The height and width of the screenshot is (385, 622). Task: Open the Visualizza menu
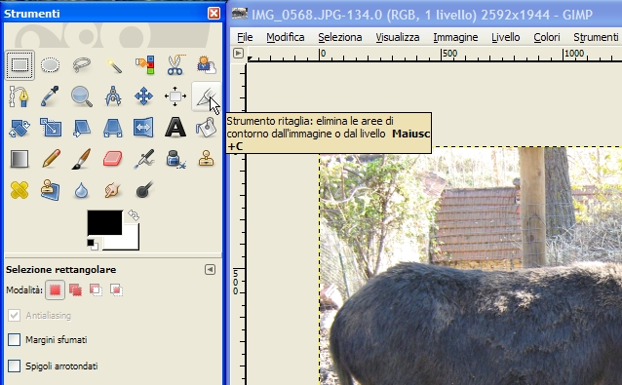pos(398,37)
